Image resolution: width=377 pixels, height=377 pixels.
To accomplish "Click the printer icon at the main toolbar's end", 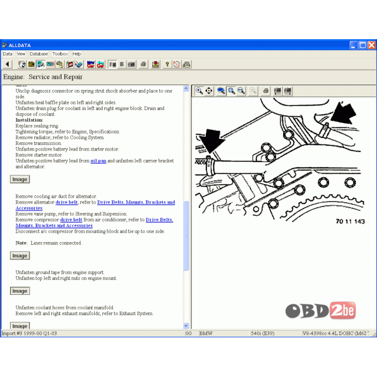I will tap(187, 64).
